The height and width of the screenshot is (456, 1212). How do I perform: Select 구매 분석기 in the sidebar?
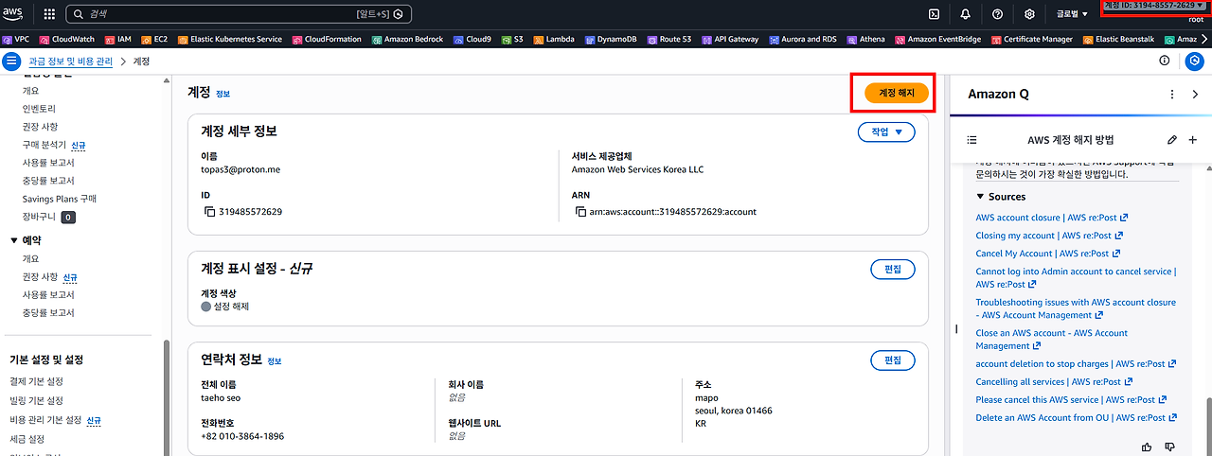[x=44, y=145]
